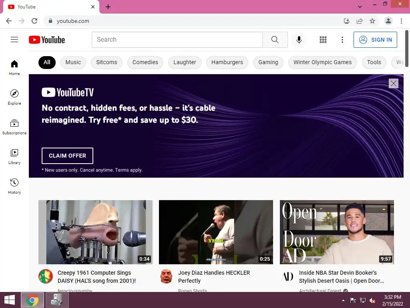The height and width of the screenshot is (308, 410).
Task: Play the Creepy 1961 Computer video thumbnail
Action: pos(95,232)
